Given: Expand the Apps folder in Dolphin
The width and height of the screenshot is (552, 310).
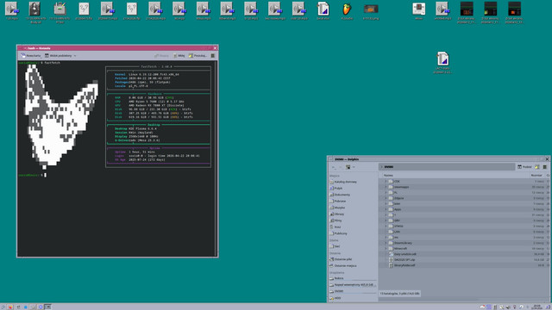Looking at the screenshot, I should [386, 209].
